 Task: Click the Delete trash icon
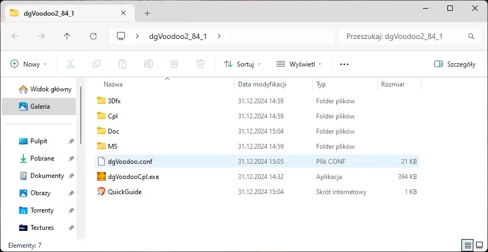tap(201, 64)
